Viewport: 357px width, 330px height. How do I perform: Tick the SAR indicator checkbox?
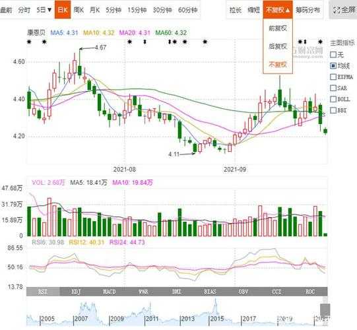[x=333, y=88]
